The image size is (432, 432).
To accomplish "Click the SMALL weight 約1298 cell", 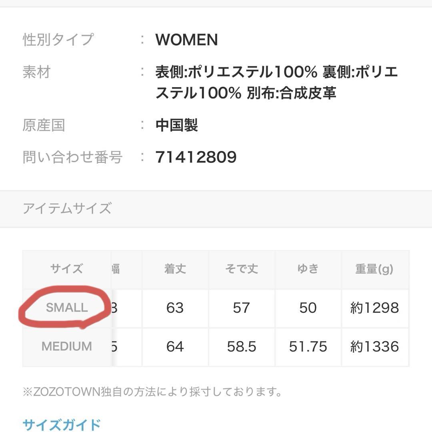I will (375, 308).
